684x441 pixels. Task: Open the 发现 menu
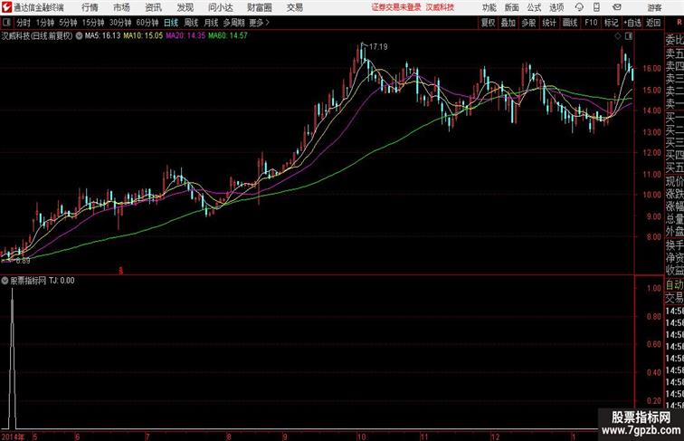coord(185,7)
